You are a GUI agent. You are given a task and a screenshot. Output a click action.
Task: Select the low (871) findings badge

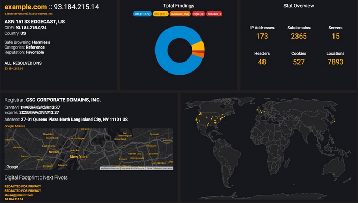(x=161, y=14)
